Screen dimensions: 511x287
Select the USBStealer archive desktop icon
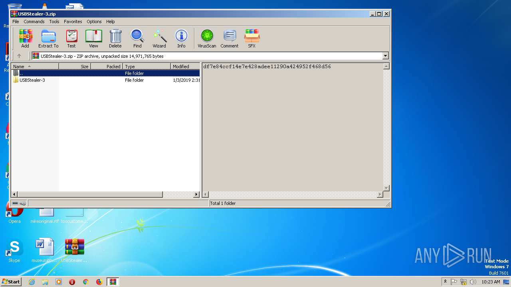[74, 251]
